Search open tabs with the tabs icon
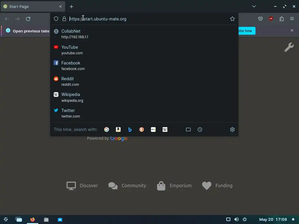This screenshot has height=224, width=299. click(x=188, y=129)
